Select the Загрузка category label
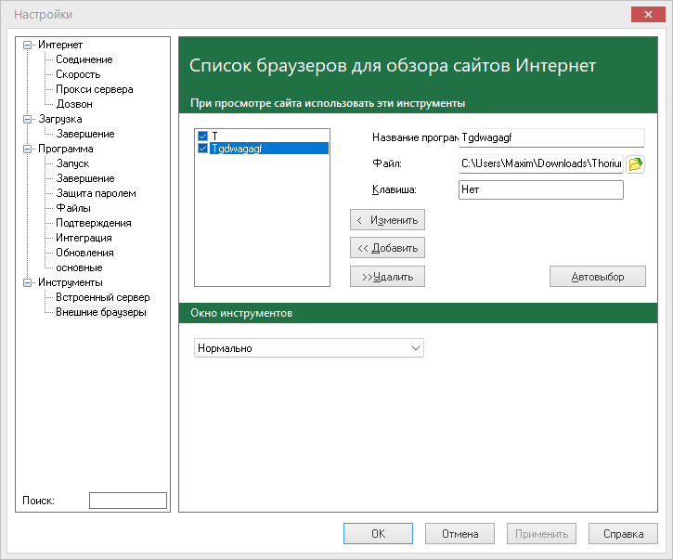Screen dimensions: 673x560 pyautogui.click(x=60, y=119)
